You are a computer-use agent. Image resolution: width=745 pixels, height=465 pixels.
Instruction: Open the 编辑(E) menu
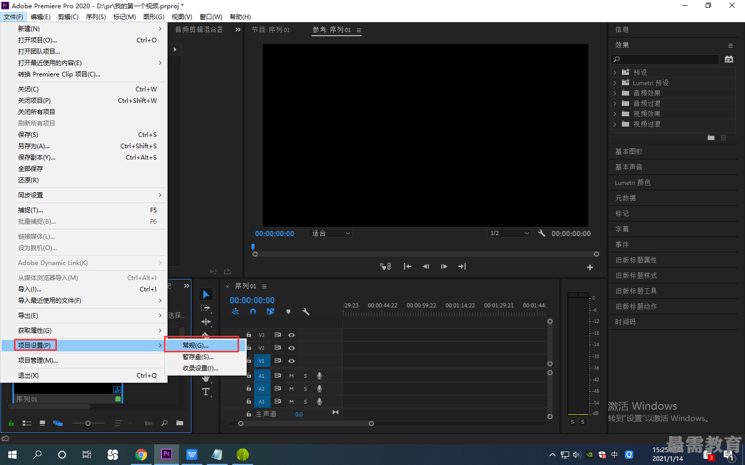[40, 17]
